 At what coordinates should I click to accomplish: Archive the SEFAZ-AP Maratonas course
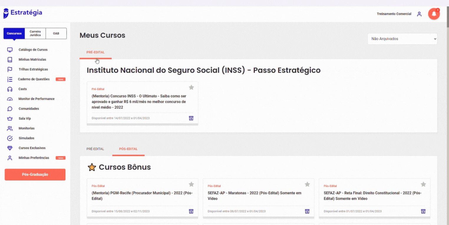tap(307, 211)
